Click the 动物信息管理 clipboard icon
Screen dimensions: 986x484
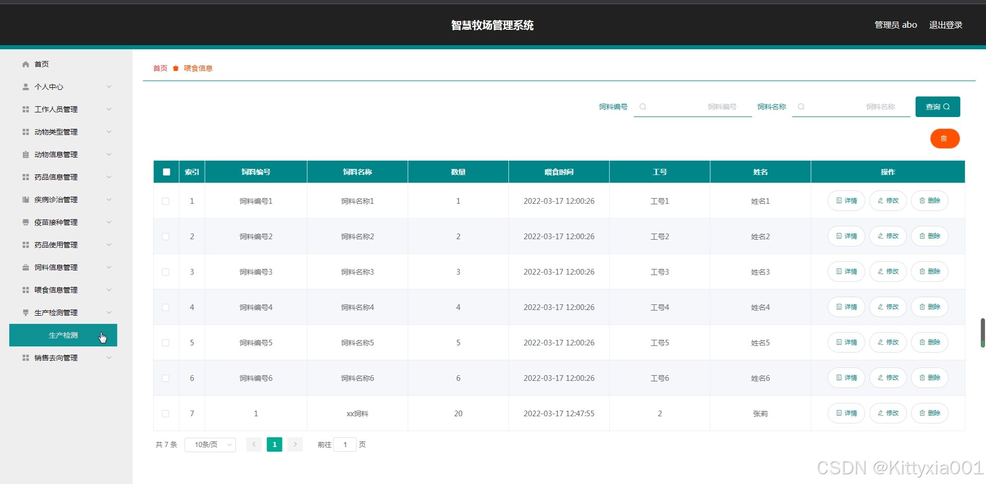(26, 154)
